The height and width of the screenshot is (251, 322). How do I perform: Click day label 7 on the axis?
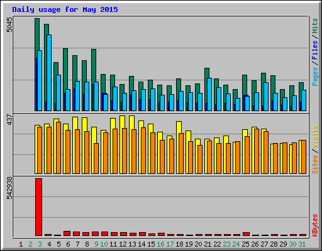click(x=77, y=244)
